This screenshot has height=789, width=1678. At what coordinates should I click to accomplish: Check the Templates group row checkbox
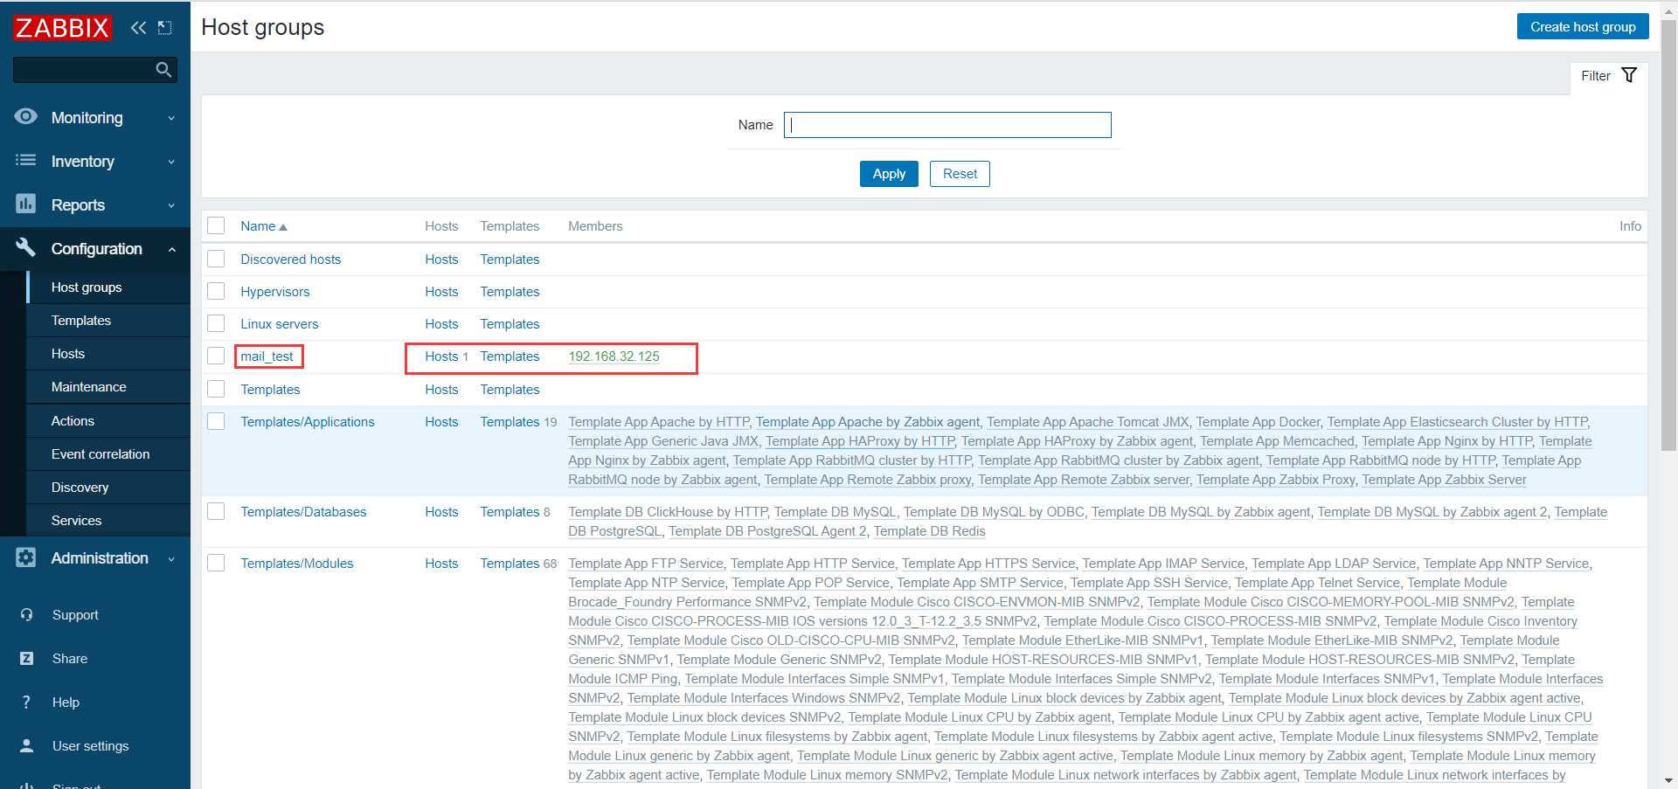tap(216, 389)
